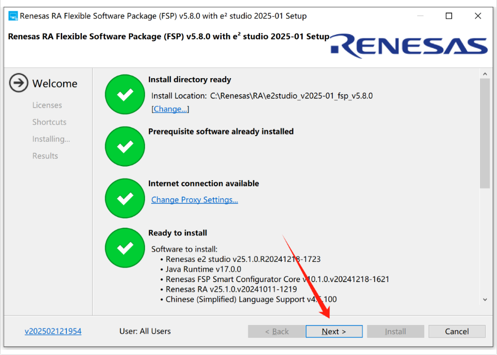Viewport: 497px width, 355px height.
Task: Click the installer app icon in title bar
Action: click(13, 16)
